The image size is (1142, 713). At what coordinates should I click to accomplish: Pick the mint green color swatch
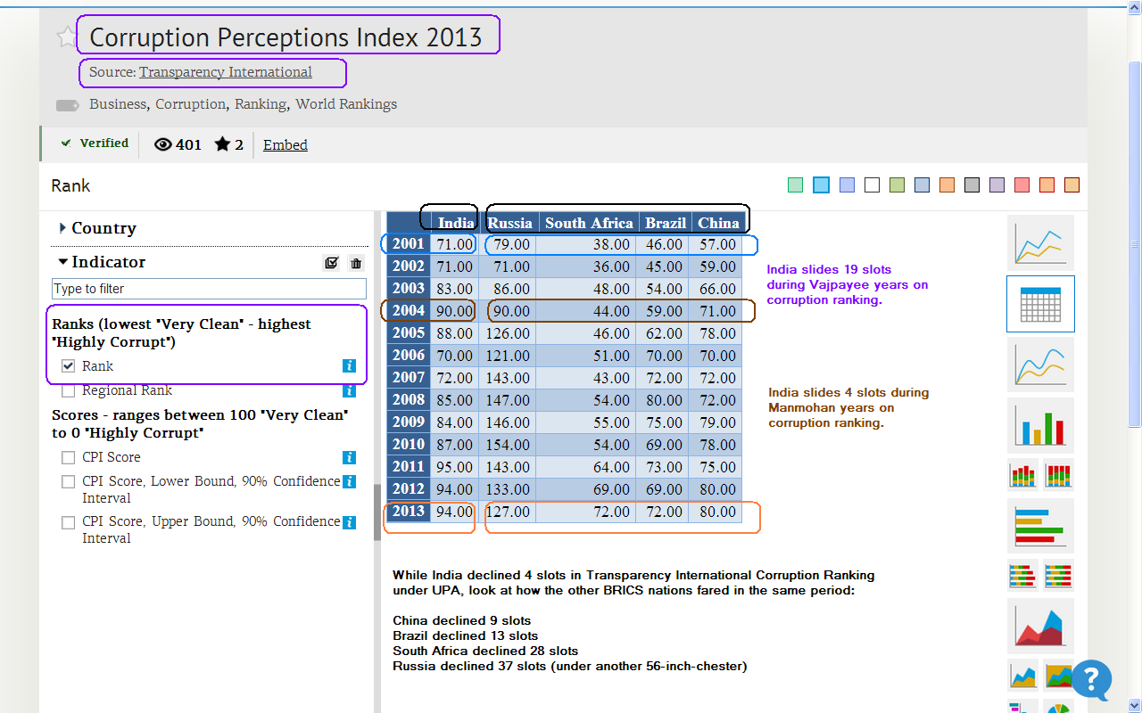pos(796,185)
